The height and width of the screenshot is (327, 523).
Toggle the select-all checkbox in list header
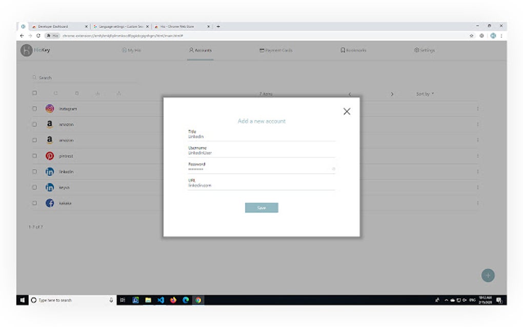click(x=34, y=93)
